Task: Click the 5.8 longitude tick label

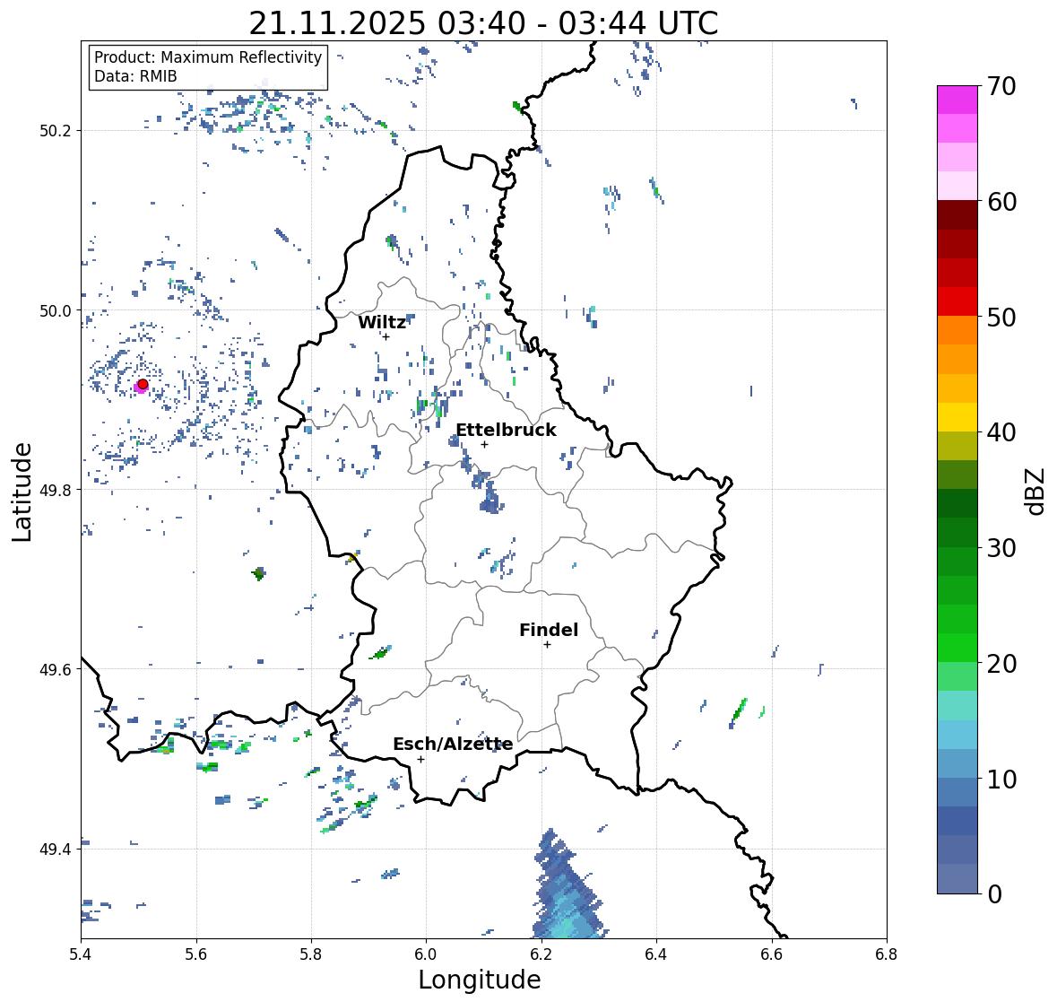Action: (x=311, y=954)
